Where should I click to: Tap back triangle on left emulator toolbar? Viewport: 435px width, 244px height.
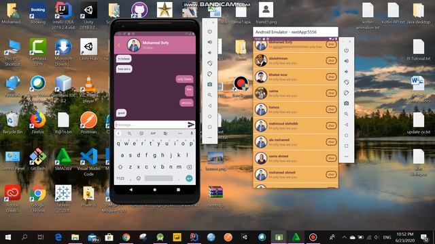pyautogui.click(x=210, y=106)
